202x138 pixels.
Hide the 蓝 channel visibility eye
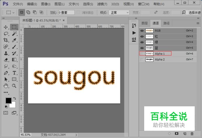[142, 48]
